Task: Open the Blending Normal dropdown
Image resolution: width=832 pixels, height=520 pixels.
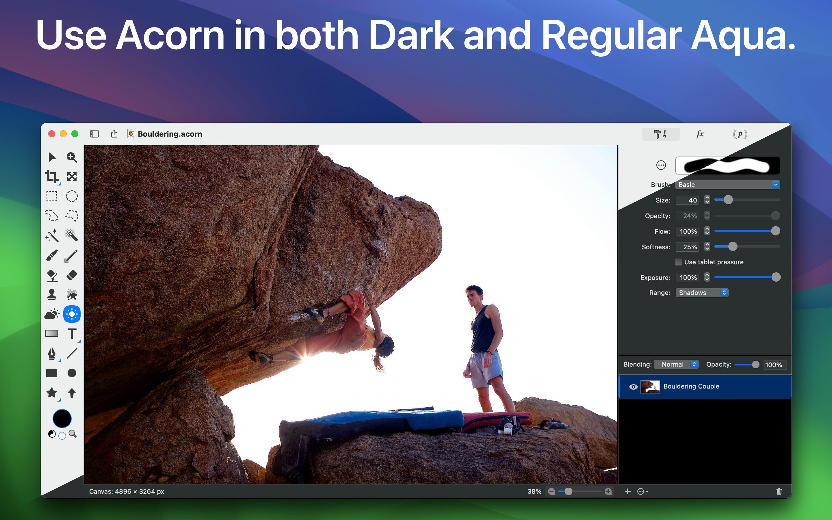Action: tap(676, 364)
